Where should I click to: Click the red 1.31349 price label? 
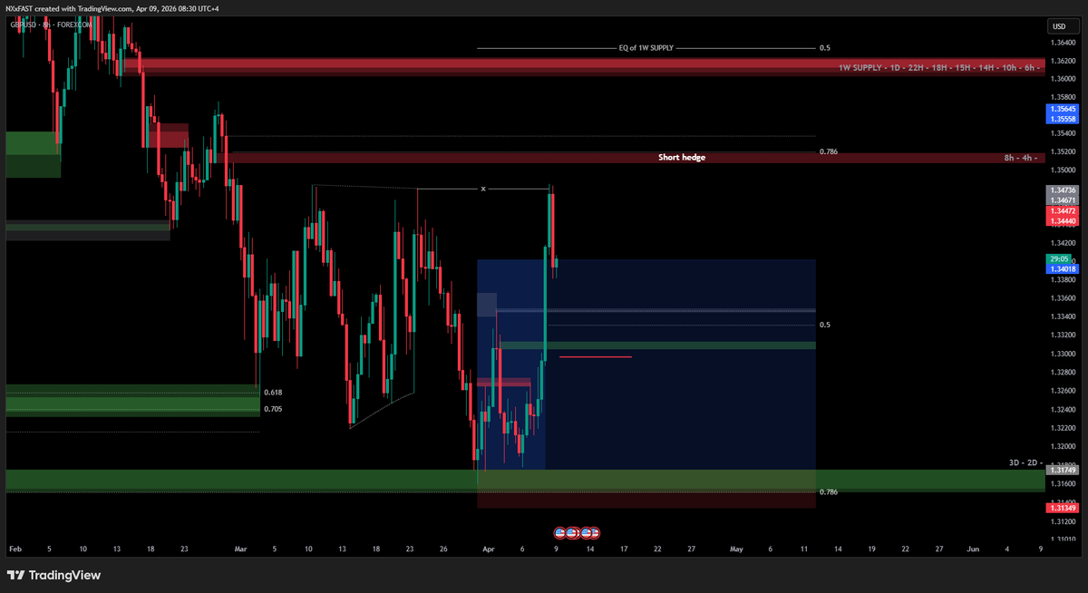tap(1062, 508)
